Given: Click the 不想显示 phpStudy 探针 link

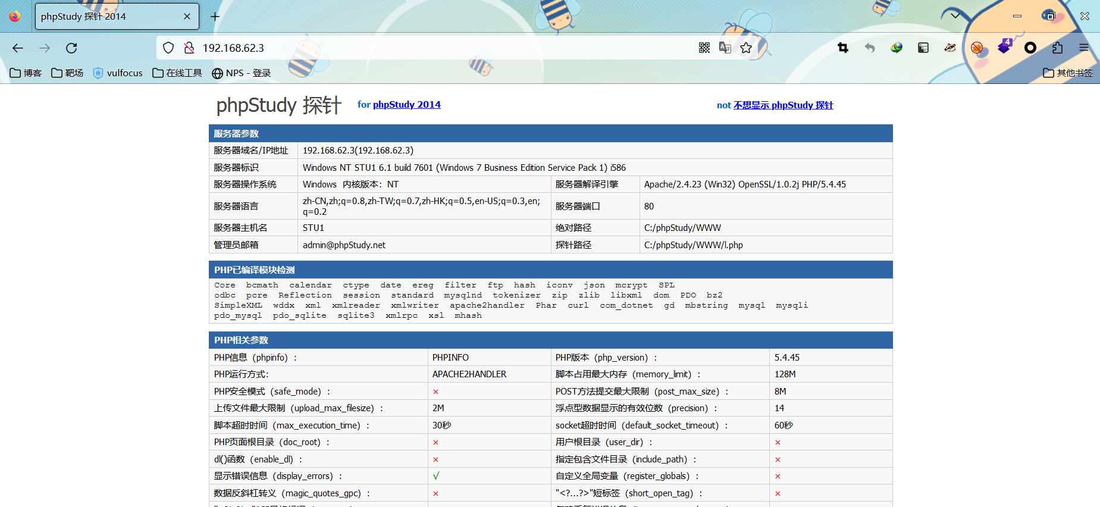Looking at the screenshot, I should pyautogui.click(x=784, y=105).
